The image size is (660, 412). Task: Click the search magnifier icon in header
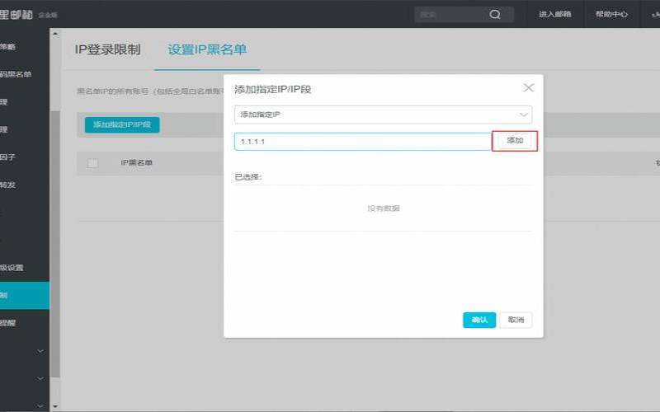click(495, 14)
